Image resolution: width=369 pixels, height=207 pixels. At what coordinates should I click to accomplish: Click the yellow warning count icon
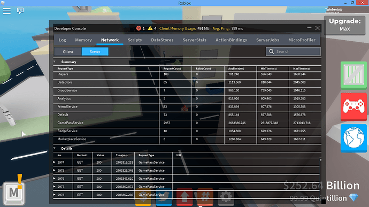pyautogui.click(x=150, y=28)
